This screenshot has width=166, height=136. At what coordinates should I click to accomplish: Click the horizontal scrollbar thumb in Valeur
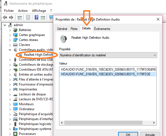(103, 123)
